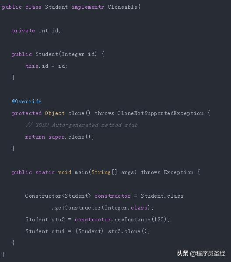The height and width of the screenshot is (262, 231).
Task: Click the (Student) cast expression
Action: (x=89, y=231)
